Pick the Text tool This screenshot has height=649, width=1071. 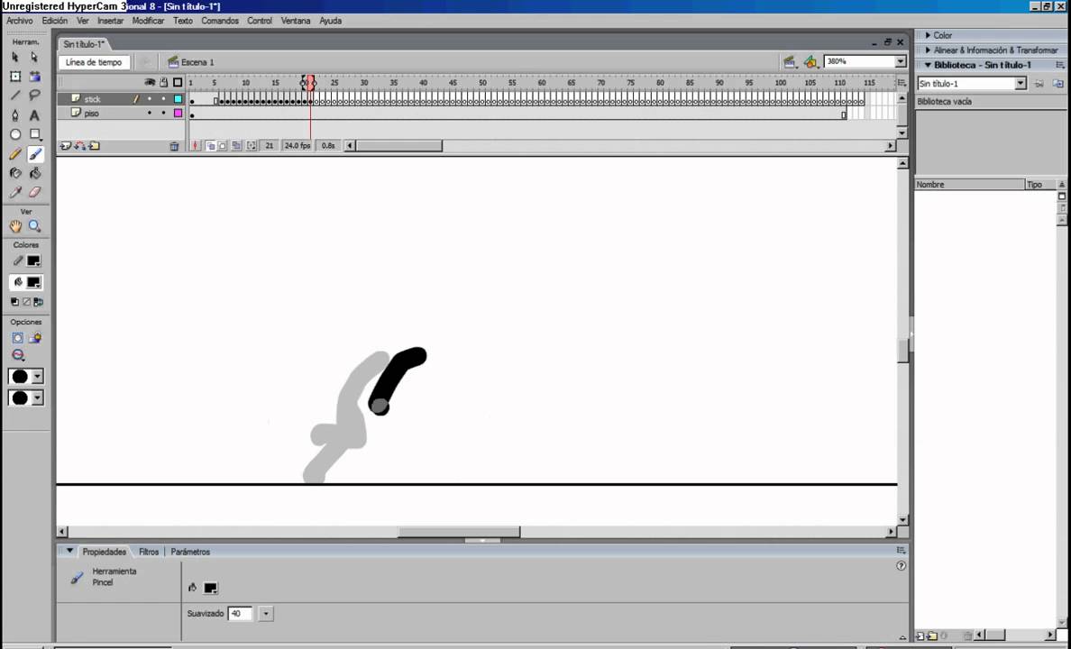(34, 115)
